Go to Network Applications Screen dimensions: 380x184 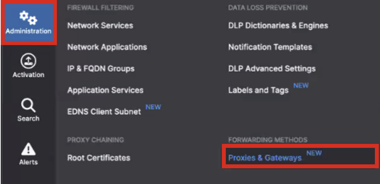(x=107, y=47)
